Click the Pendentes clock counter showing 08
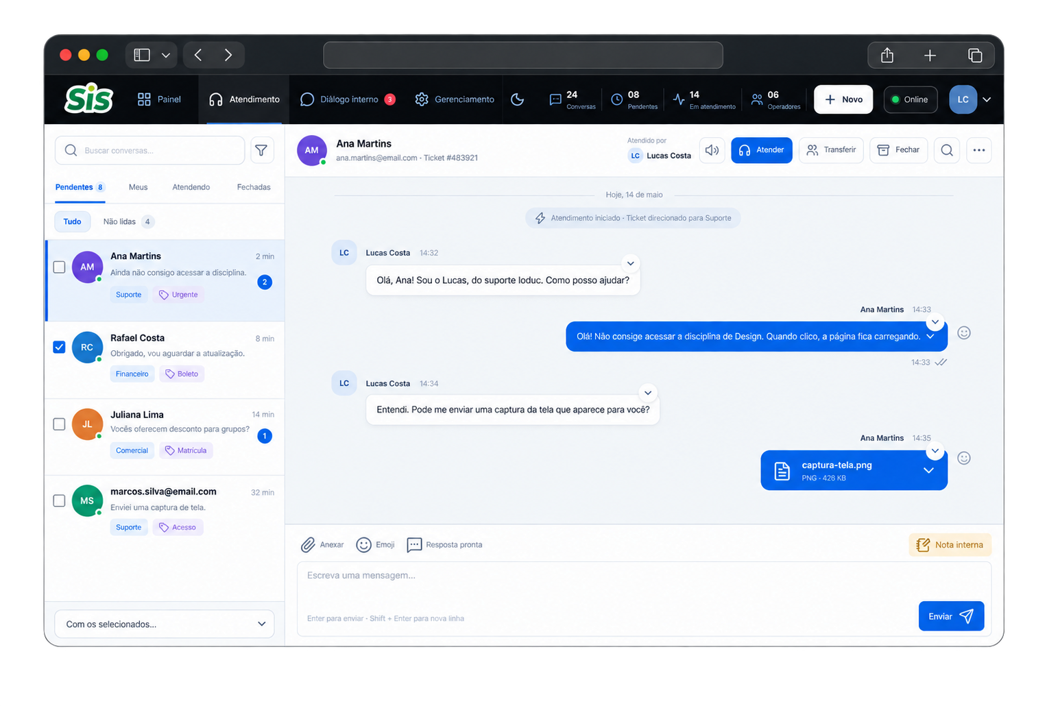 click(x=634, y=99)
